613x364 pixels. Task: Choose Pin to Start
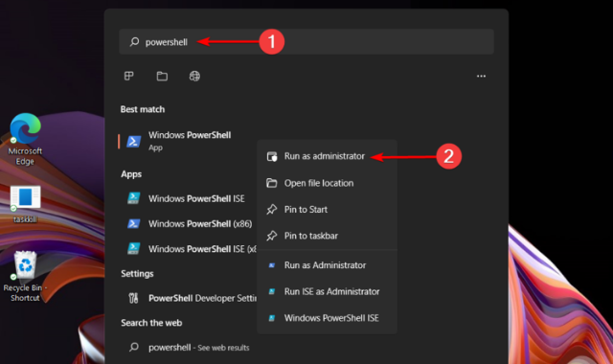point(328,210)
